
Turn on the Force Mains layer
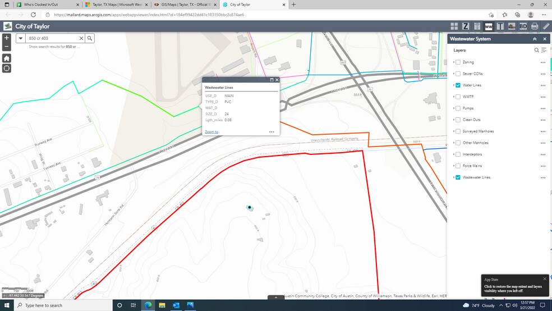(x=458, y=166)
